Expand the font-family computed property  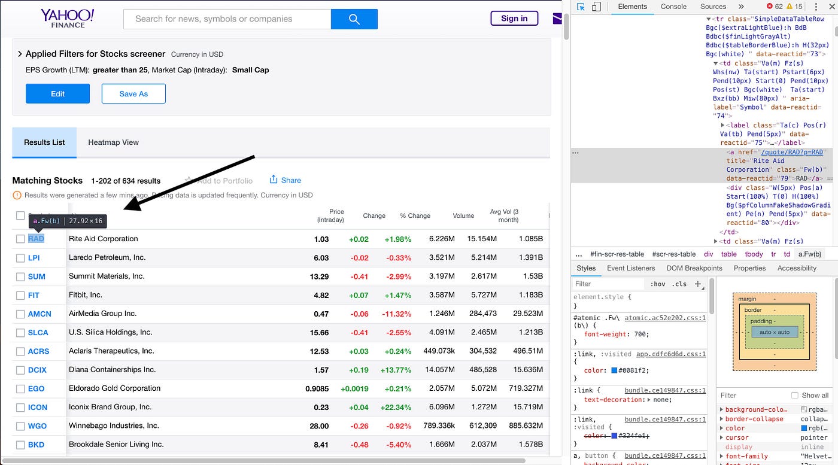722,456
